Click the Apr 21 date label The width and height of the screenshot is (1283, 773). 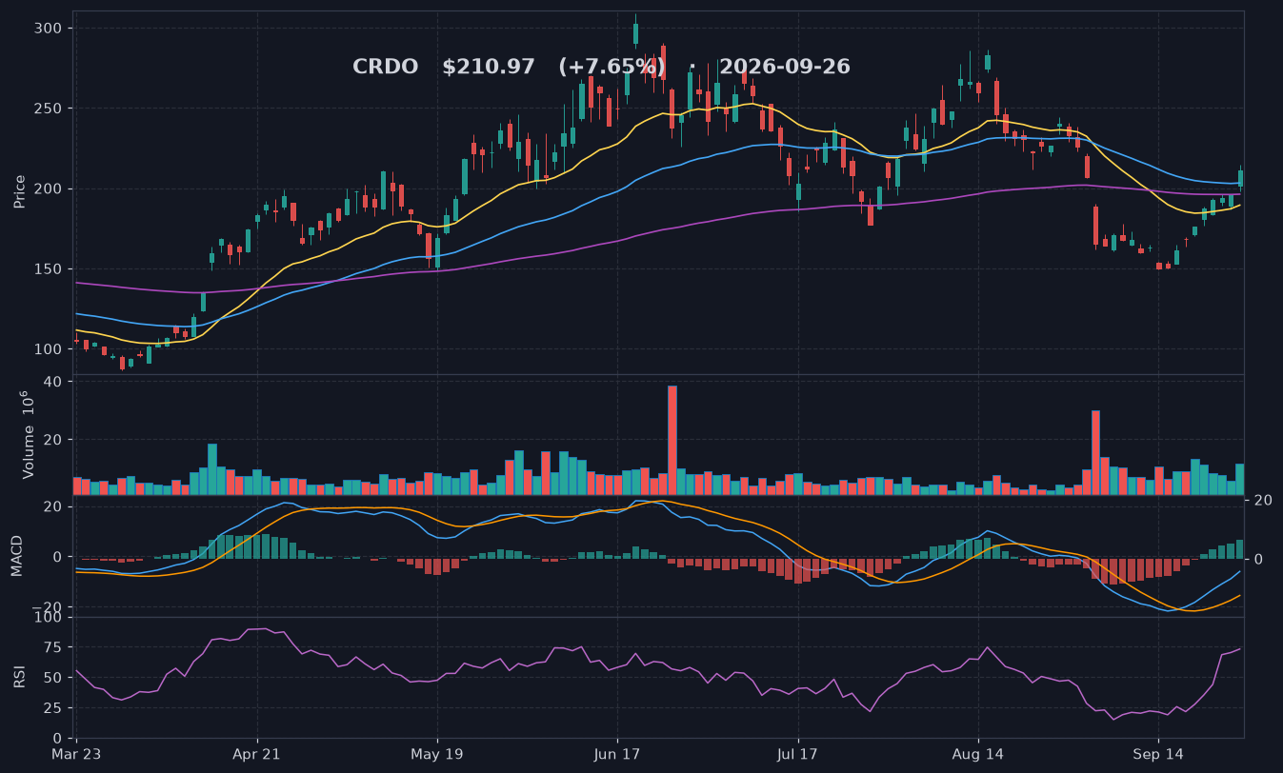point(257,753)
